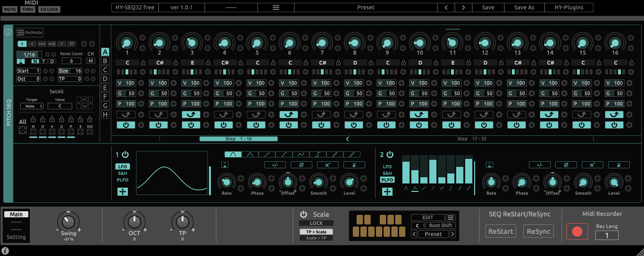The height and width of the screenshot is (256, 644).
Task: Click the LFO 1 Rate knob
Action: pyautogui.click(x=226, y=182)
